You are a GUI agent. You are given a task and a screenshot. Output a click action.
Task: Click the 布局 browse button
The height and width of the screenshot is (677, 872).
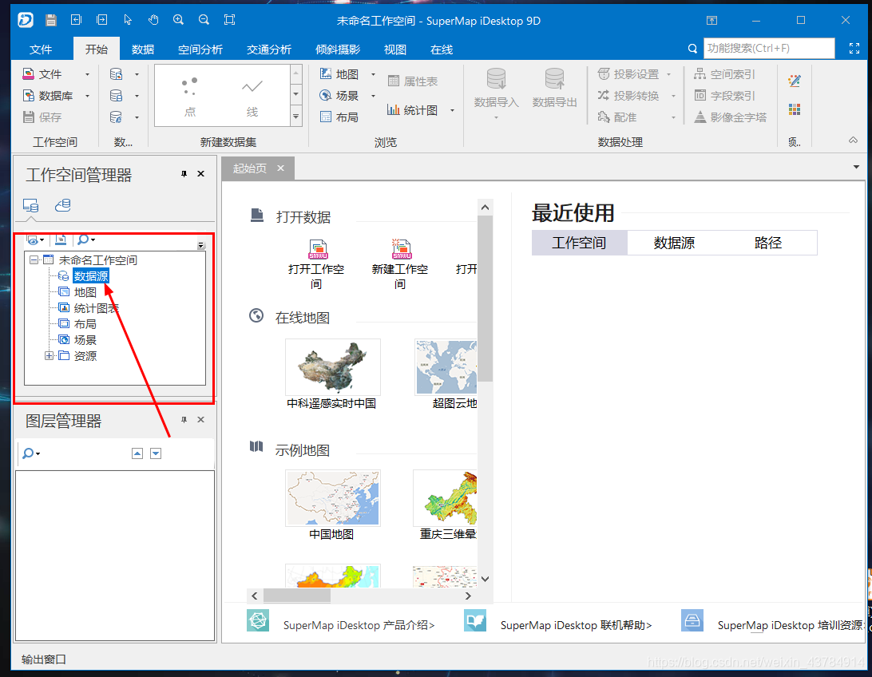tap(340, 117)
